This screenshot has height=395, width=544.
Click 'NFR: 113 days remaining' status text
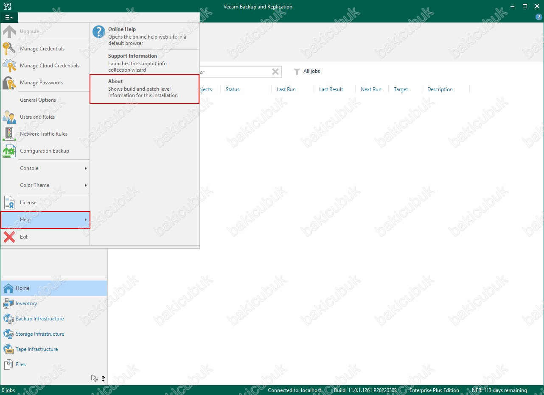pos(499,390)
